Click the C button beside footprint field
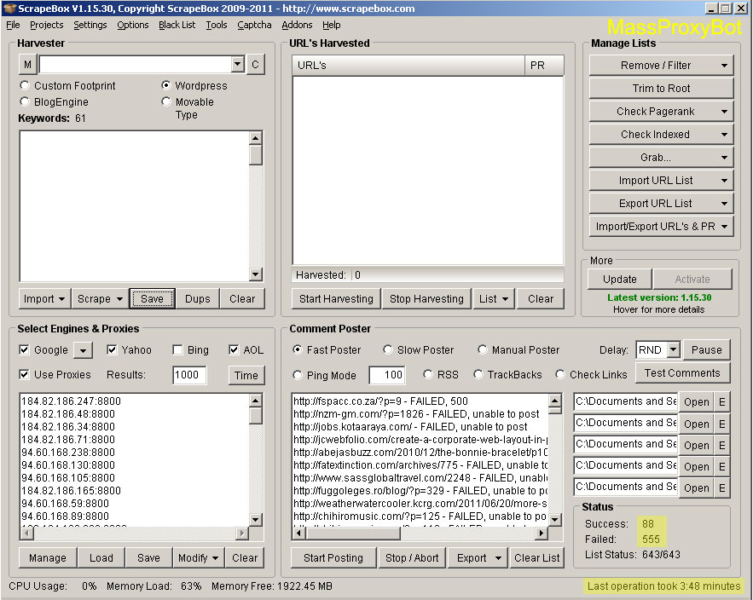 pyautogui.click(x=255, y=64)
